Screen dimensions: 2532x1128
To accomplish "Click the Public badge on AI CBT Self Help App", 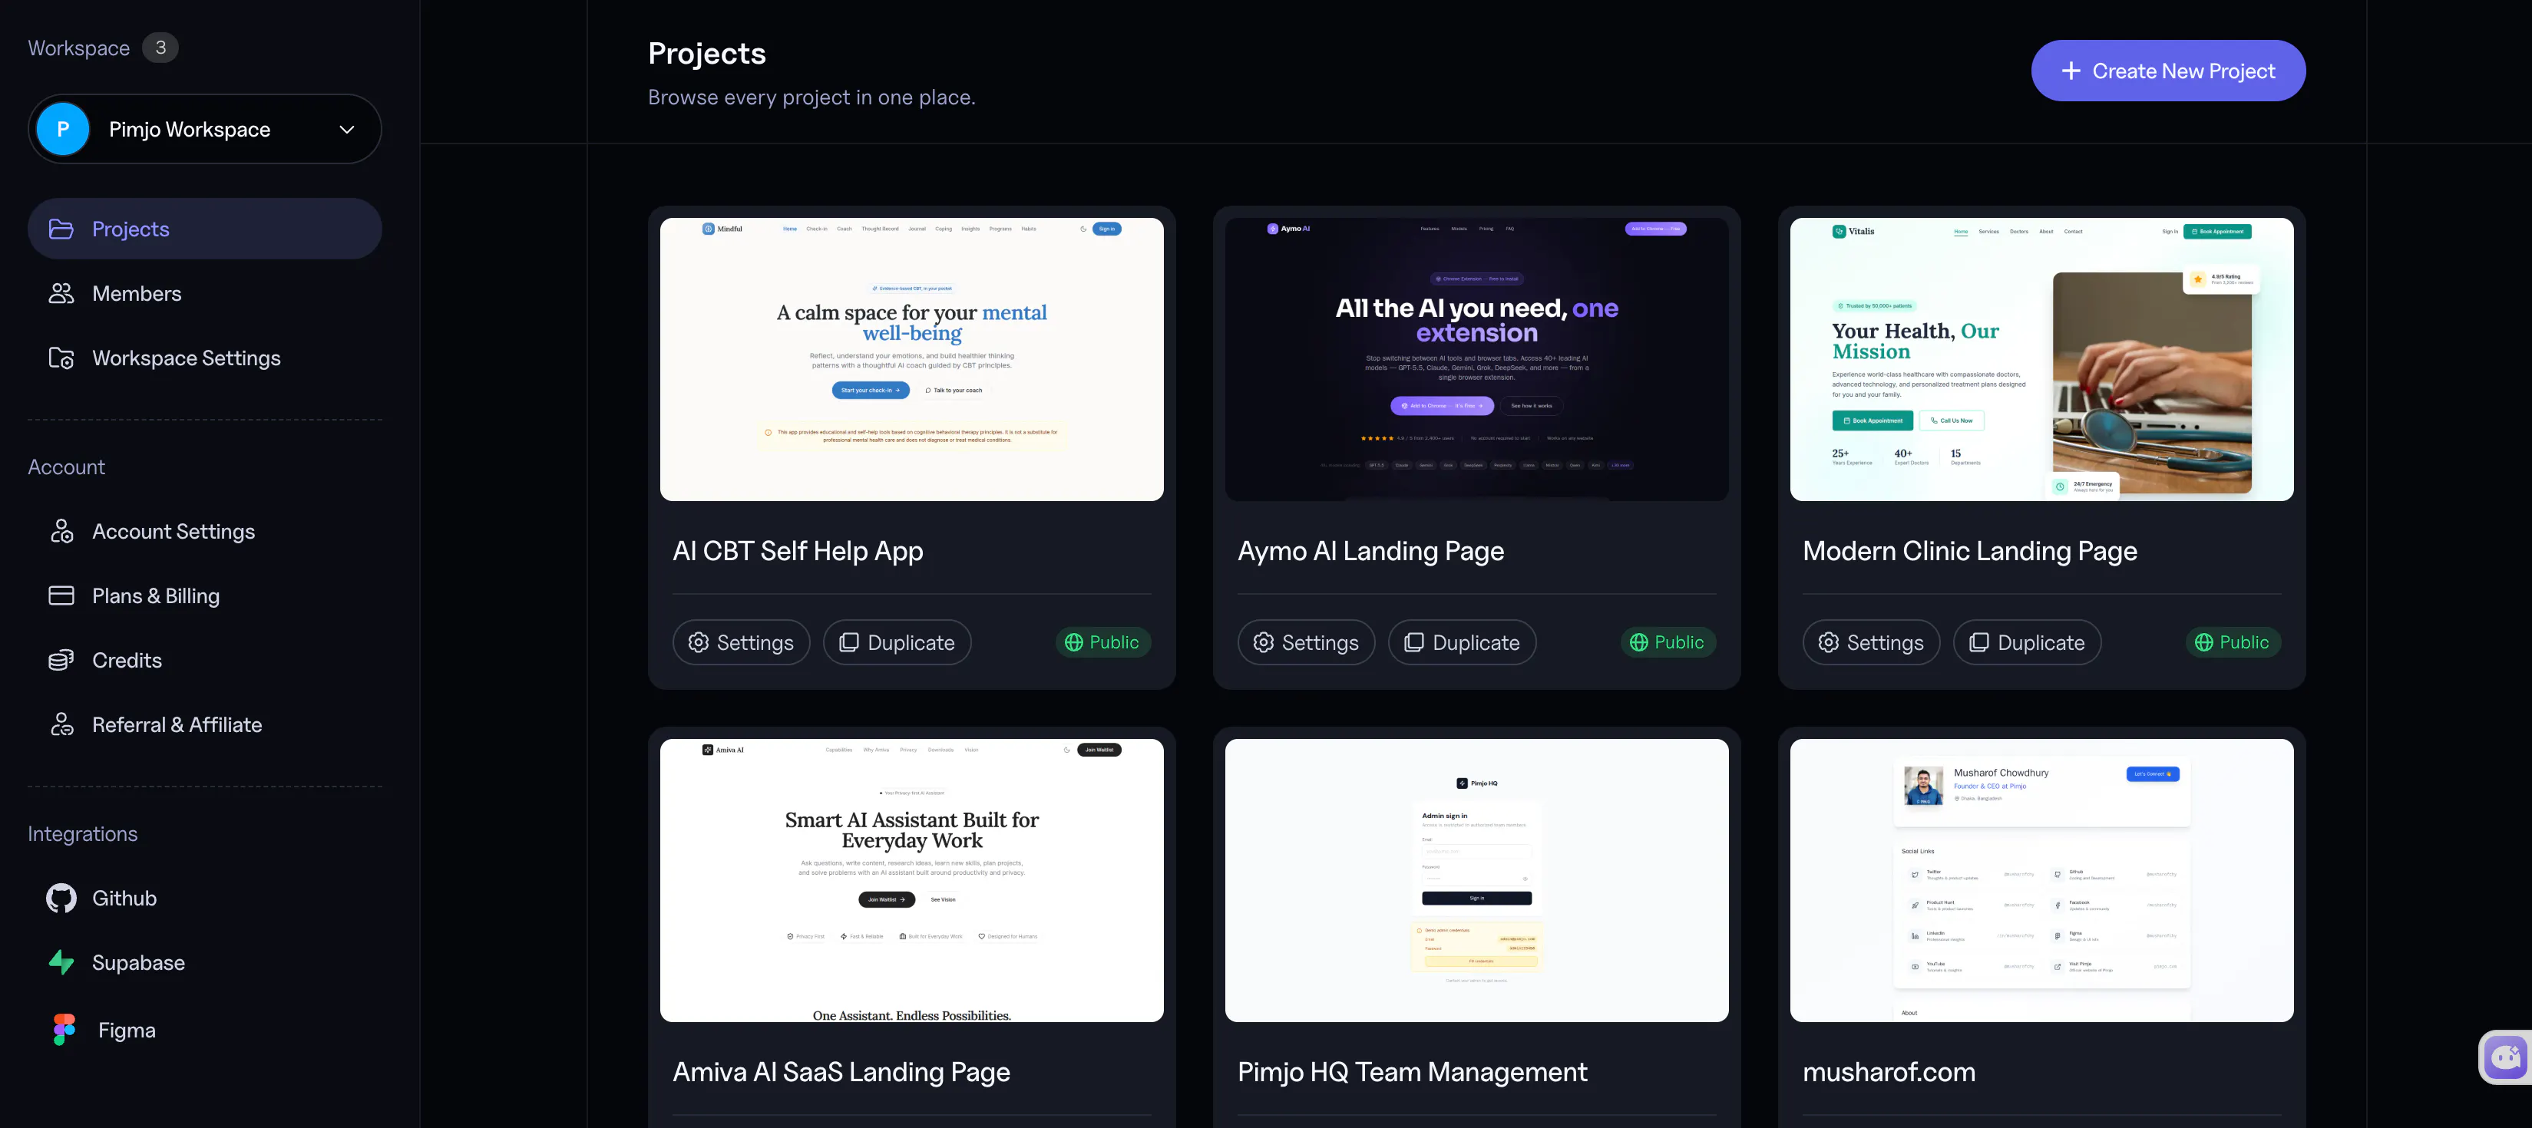I will click(x=1102, y=642).
